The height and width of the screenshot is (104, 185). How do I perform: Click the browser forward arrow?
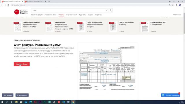point(5,5)
